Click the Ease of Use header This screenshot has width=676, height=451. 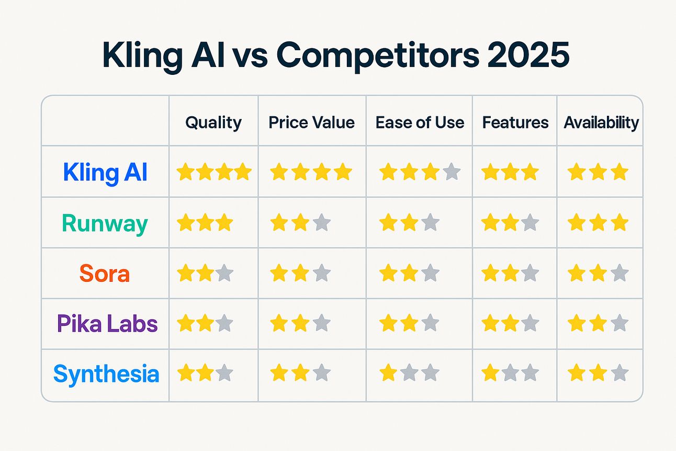click(x=420, y=123)
